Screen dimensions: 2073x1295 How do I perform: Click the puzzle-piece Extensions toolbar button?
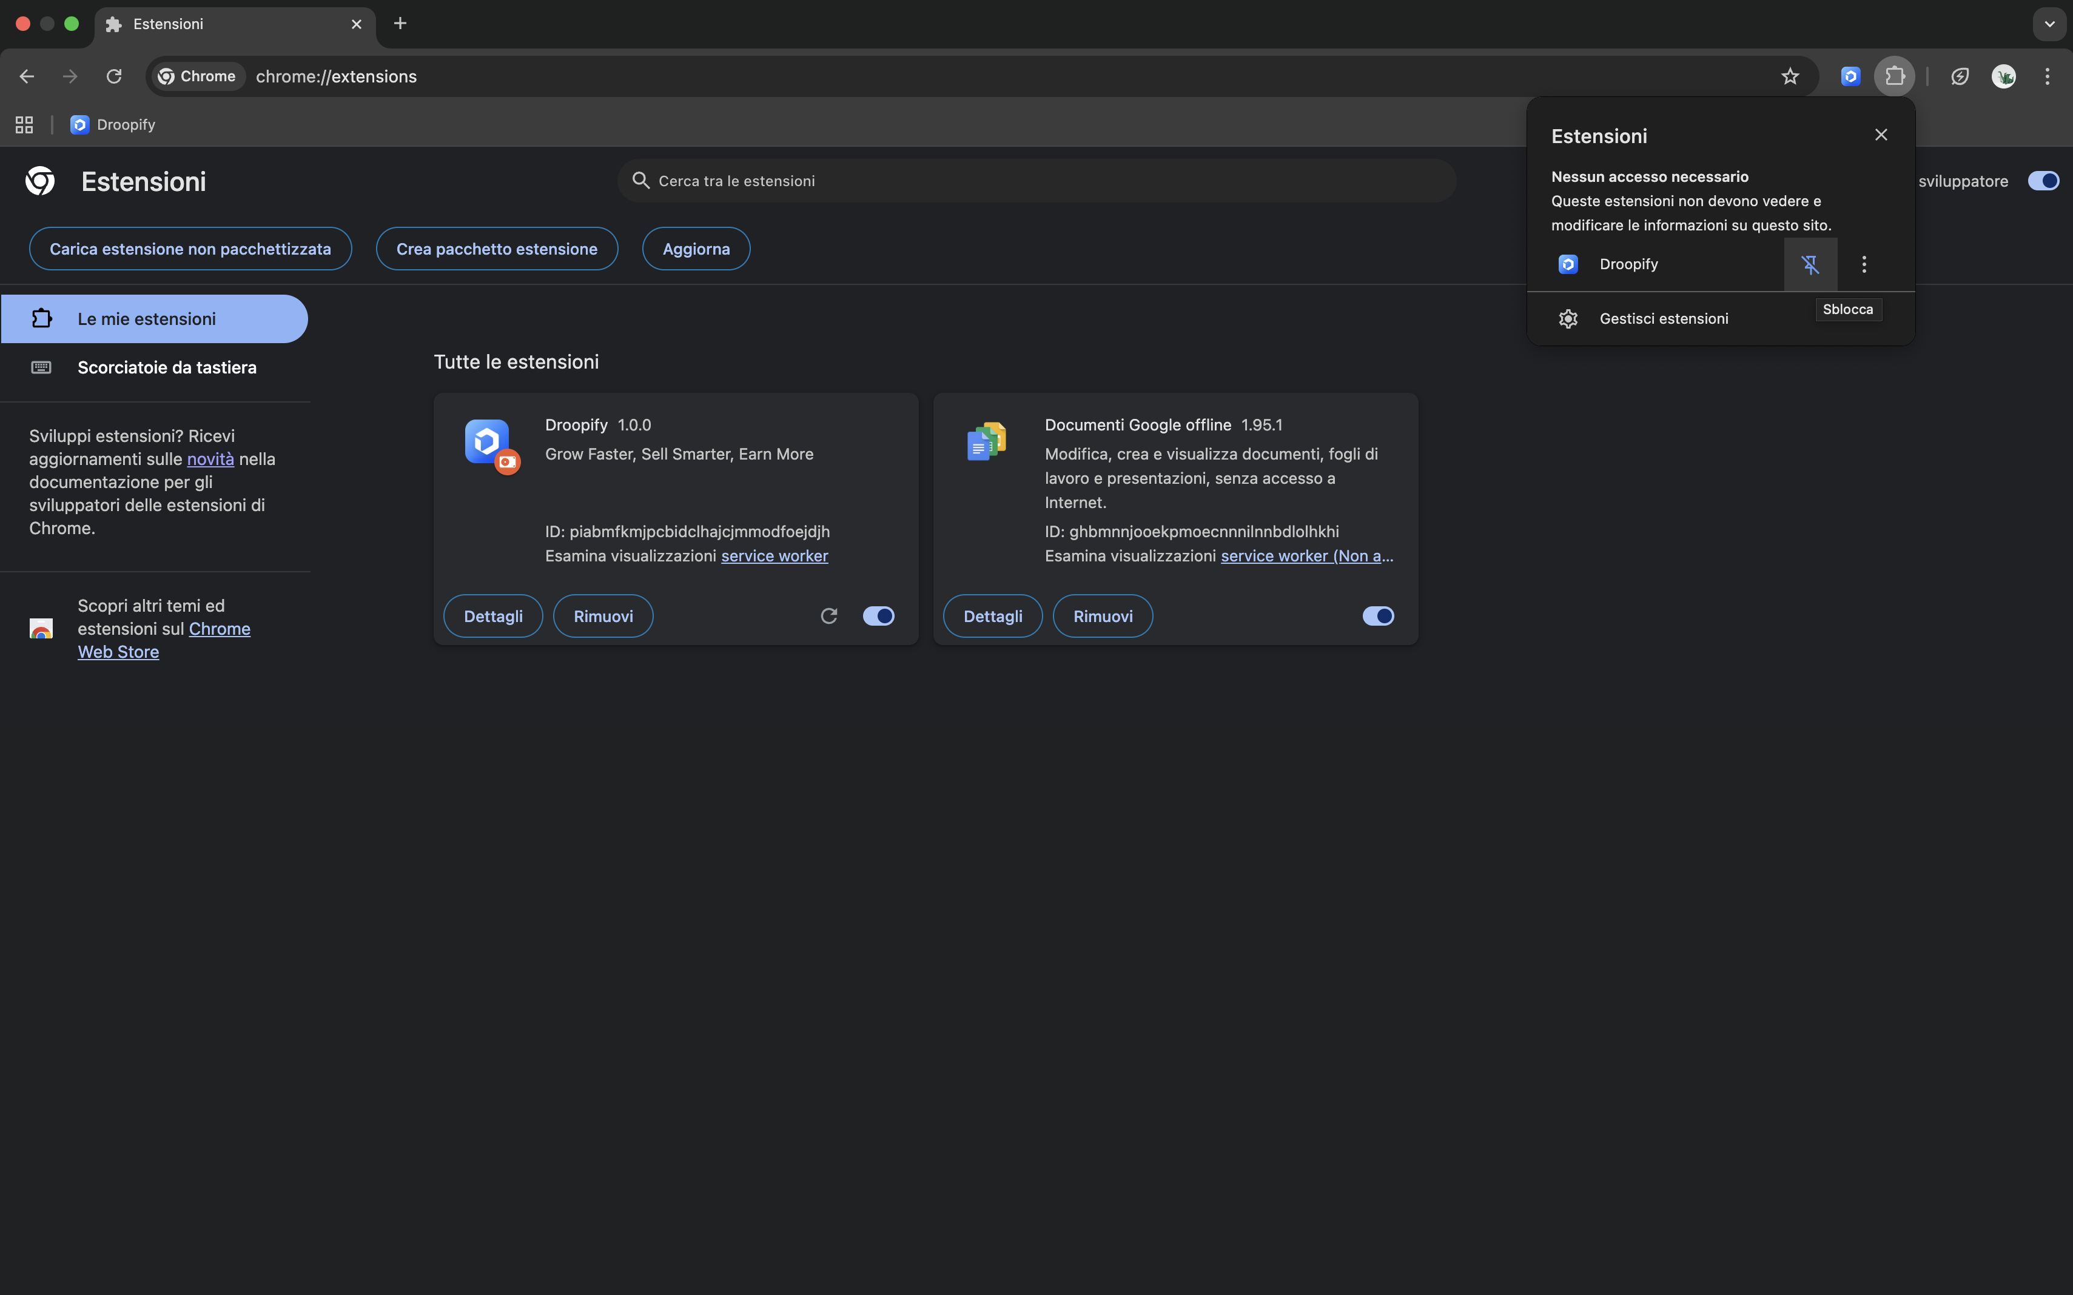pos(1895,76)
